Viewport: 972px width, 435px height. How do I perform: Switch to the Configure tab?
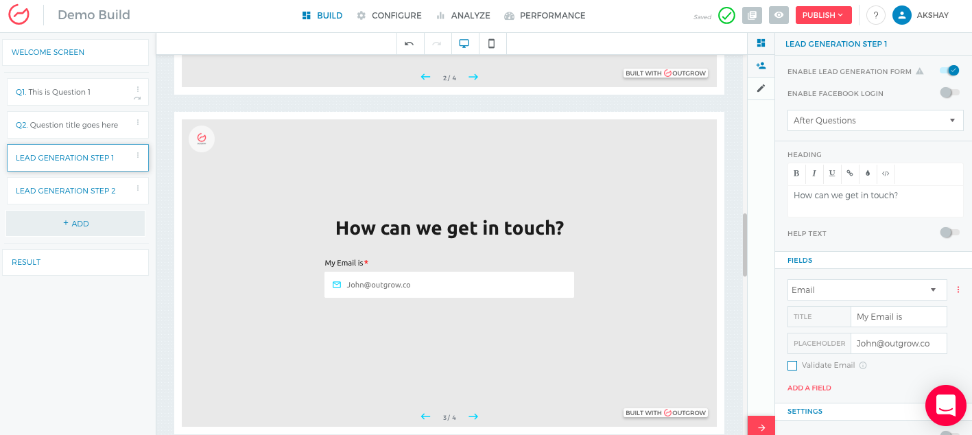pyautogui.click(x=389, y=15)
